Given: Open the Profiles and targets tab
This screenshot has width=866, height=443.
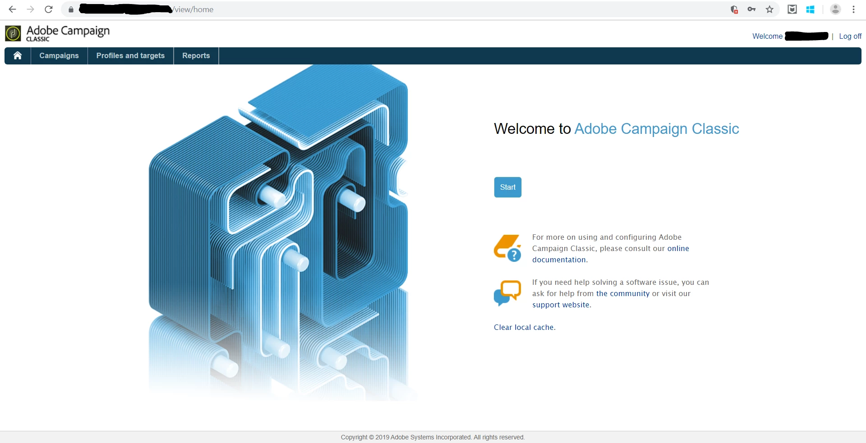Looking at the screenshot, I should 130,55.
